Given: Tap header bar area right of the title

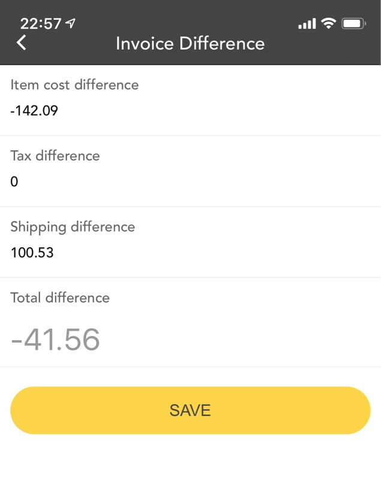Looking at the screenshot, I should 323,45.
